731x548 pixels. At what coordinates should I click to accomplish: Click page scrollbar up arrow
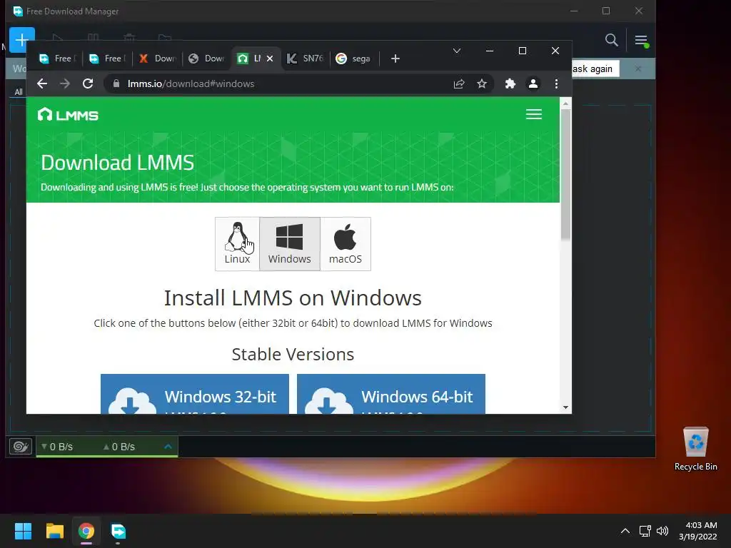[565, 103]
